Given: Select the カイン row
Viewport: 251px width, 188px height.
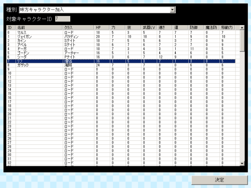Looking at the screenshot, I should point(121,41).
